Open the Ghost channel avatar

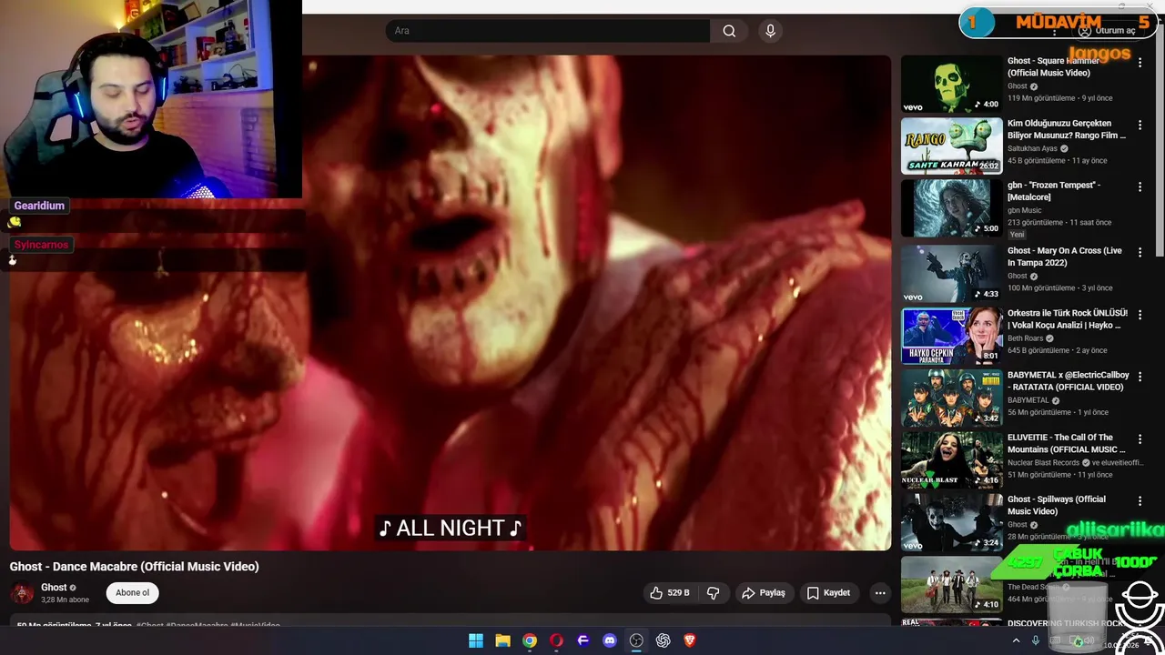[x=22, y=593]
